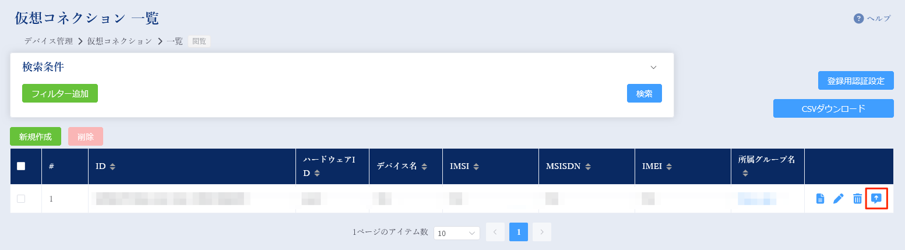The height and width of the screenshot is (250, 905).
Task: Click the フィルター追加 button
Action: [x=60, y=93]
